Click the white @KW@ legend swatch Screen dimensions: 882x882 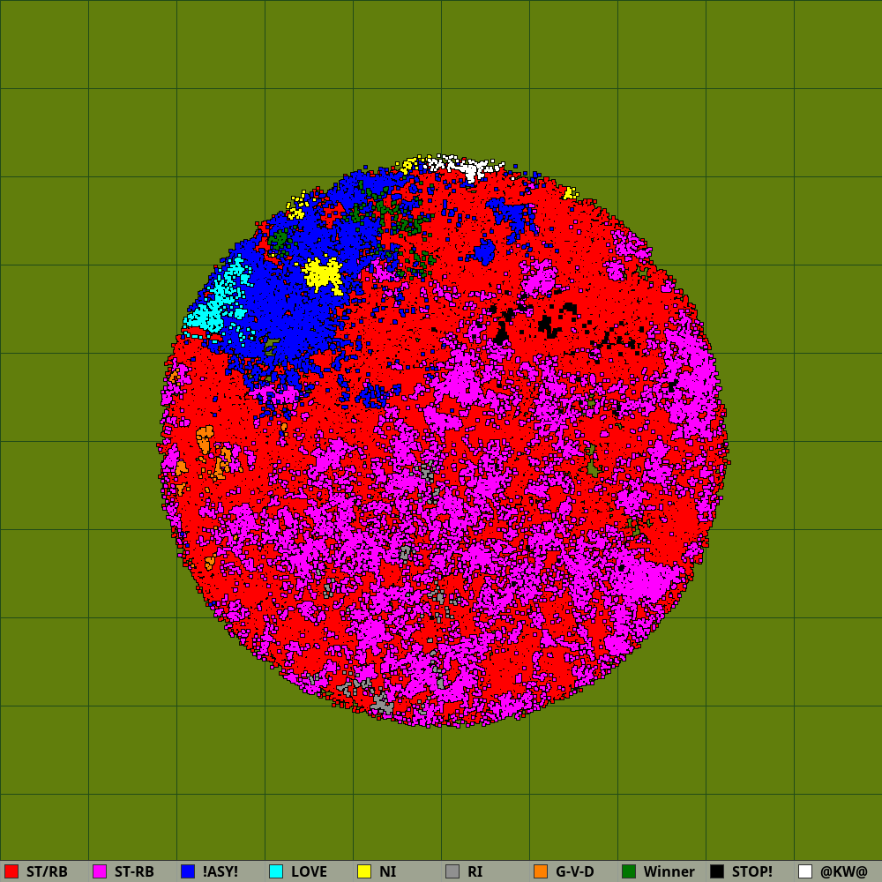point(805,871)
